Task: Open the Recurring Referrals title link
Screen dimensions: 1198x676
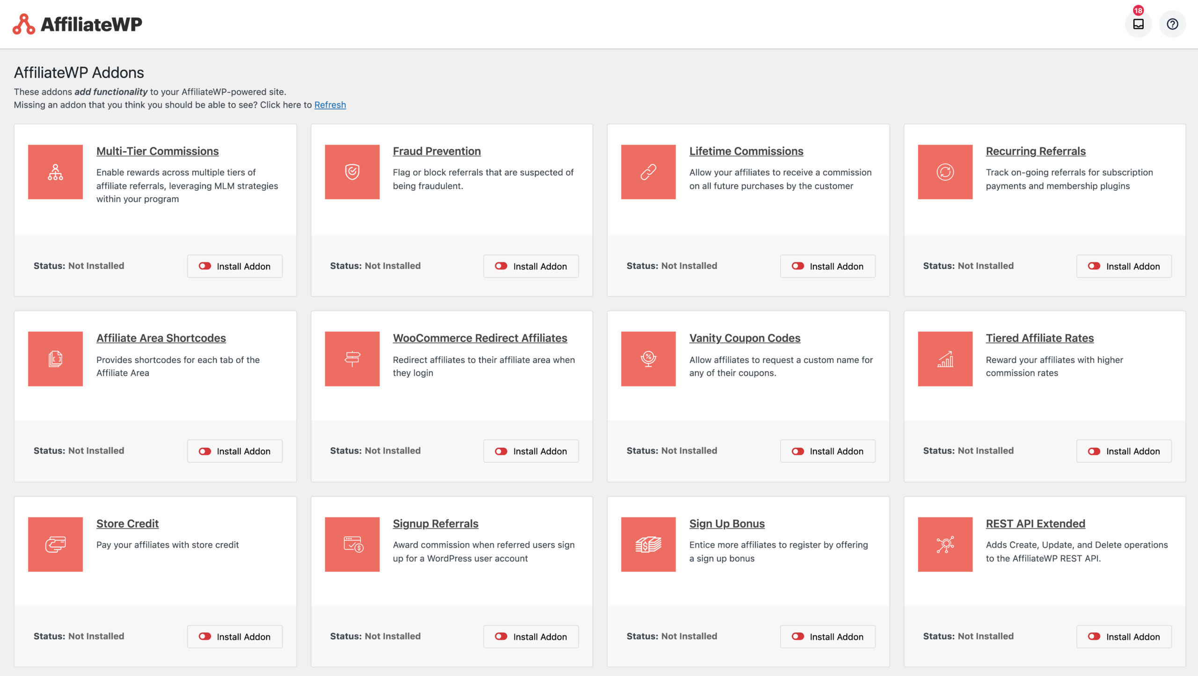Action: tap(1036, 151)
